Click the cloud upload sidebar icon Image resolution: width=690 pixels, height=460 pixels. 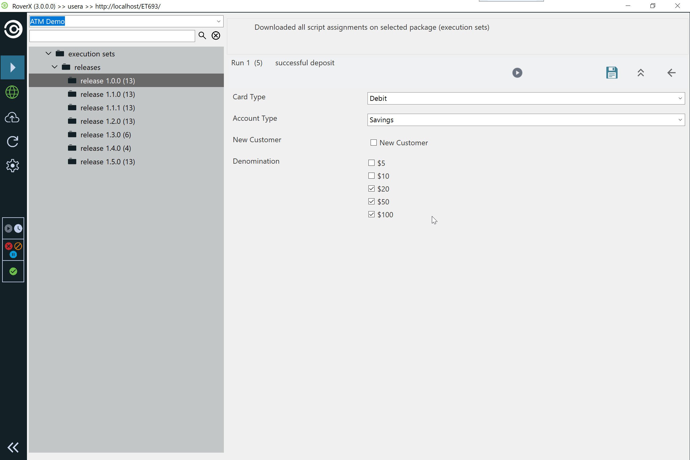[x=12, y=117]
